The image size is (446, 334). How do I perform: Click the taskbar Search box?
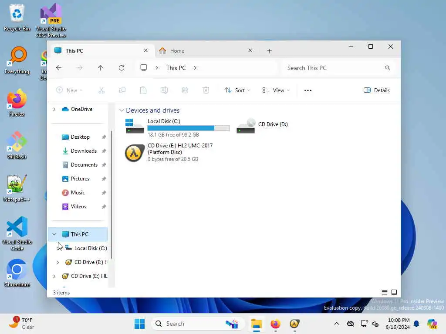tap(199, 324)
